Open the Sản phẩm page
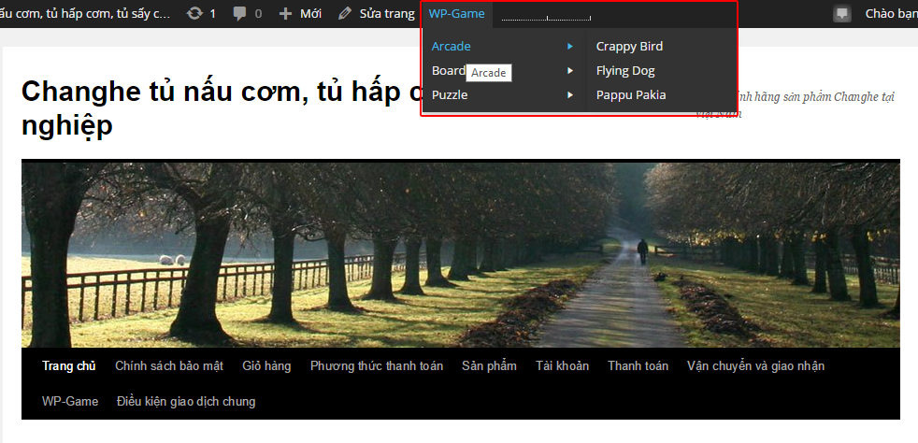Viewport: 918px width, 443px height. tap(489, 366)
